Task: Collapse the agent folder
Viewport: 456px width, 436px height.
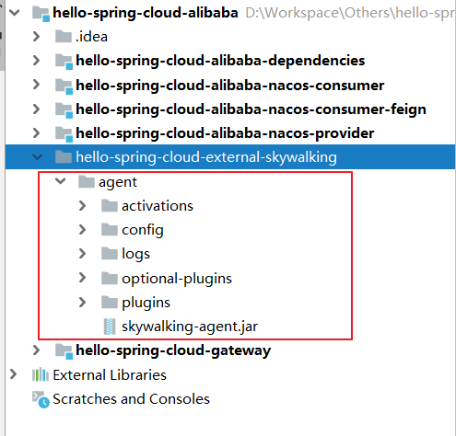Action: pyautogui.click(x=61, y=181)
